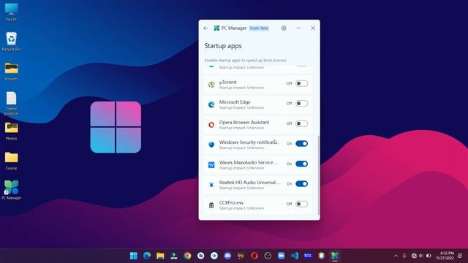
Task: Click the Opera icon in startup list
Action: [x=211, y=125]
